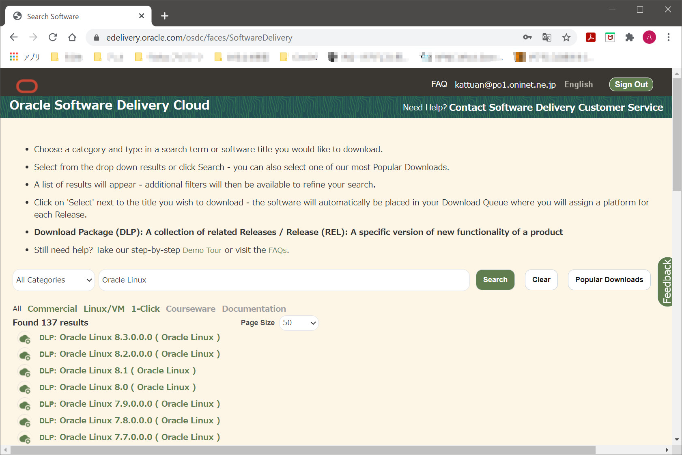Open the Page Size dropdown
The image size is (682, 455).
click(299, 323)
